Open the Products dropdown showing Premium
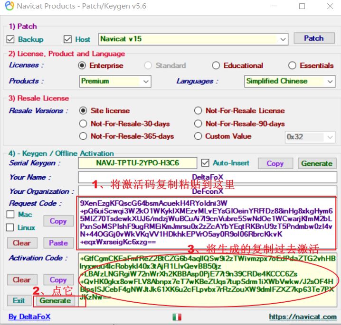This screenshot has width=341, height=325. click(115, 81)
